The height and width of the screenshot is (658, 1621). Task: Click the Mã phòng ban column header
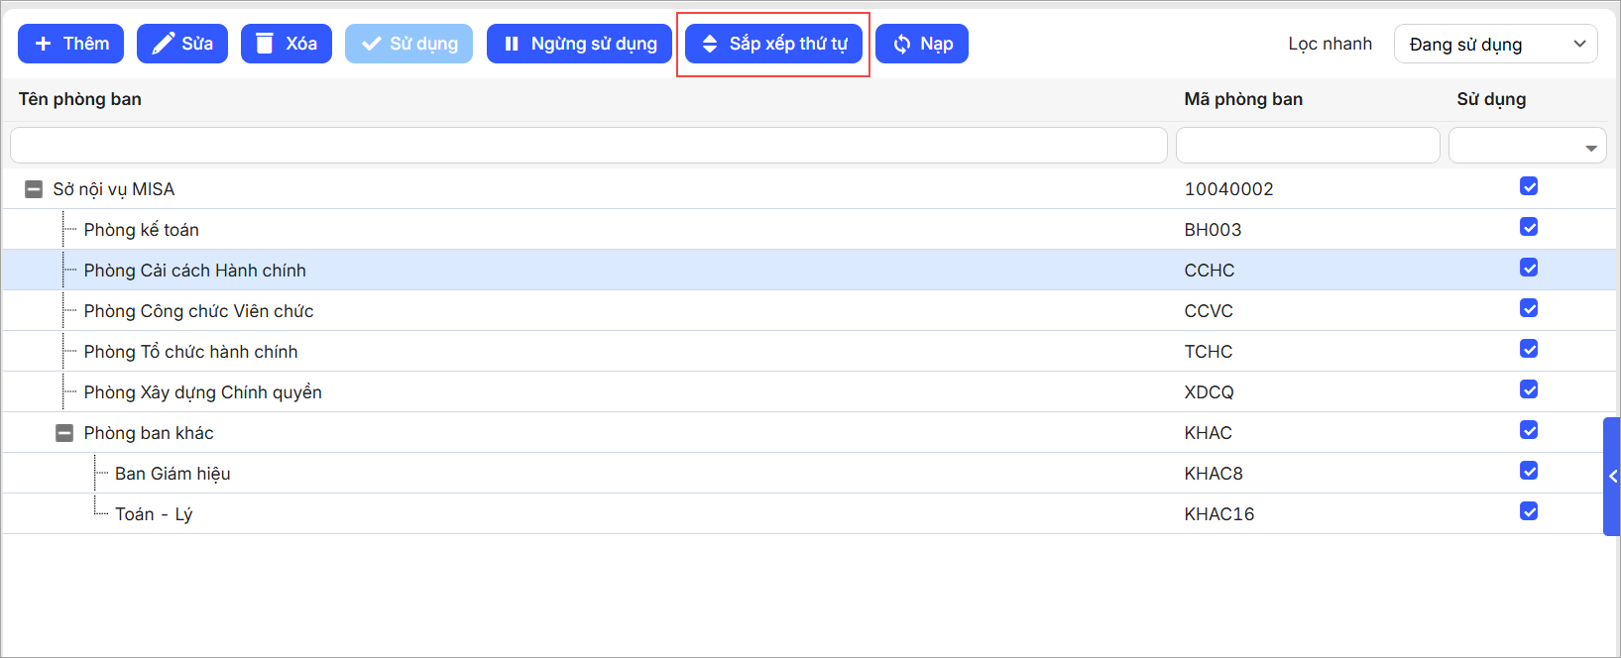(1242, 99)
